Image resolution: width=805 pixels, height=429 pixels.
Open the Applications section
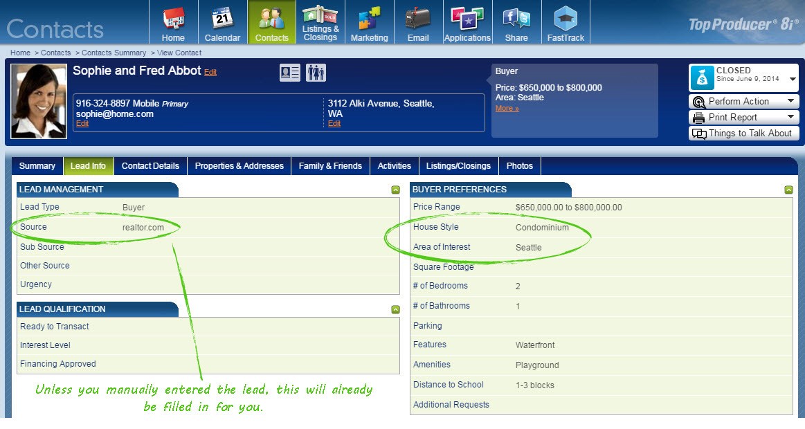tap(467, 21)
